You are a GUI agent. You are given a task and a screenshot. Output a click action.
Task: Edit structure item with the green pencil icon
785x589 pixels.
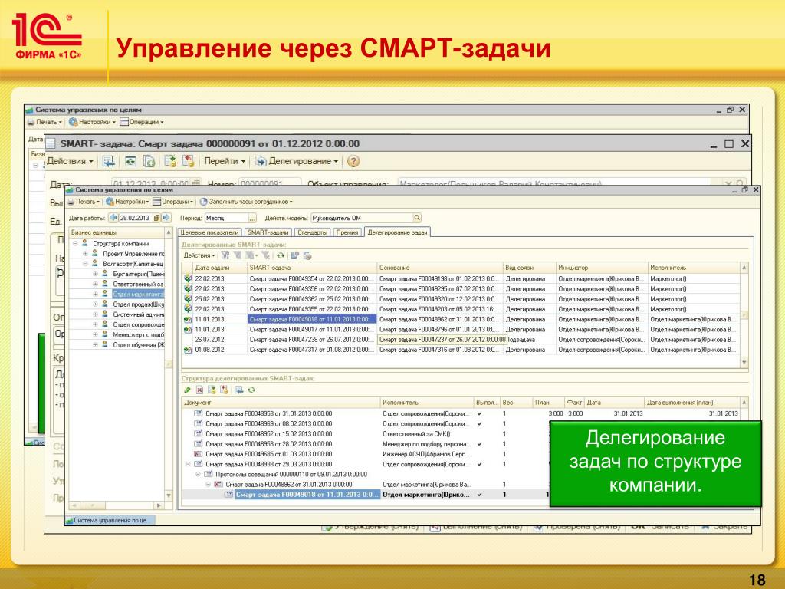click(187, 390)
